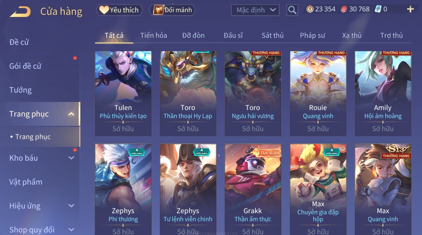Tap the plus icon to add currency
Image resolution: width=422 pixels, height=235 pixels.
point(410,9)
